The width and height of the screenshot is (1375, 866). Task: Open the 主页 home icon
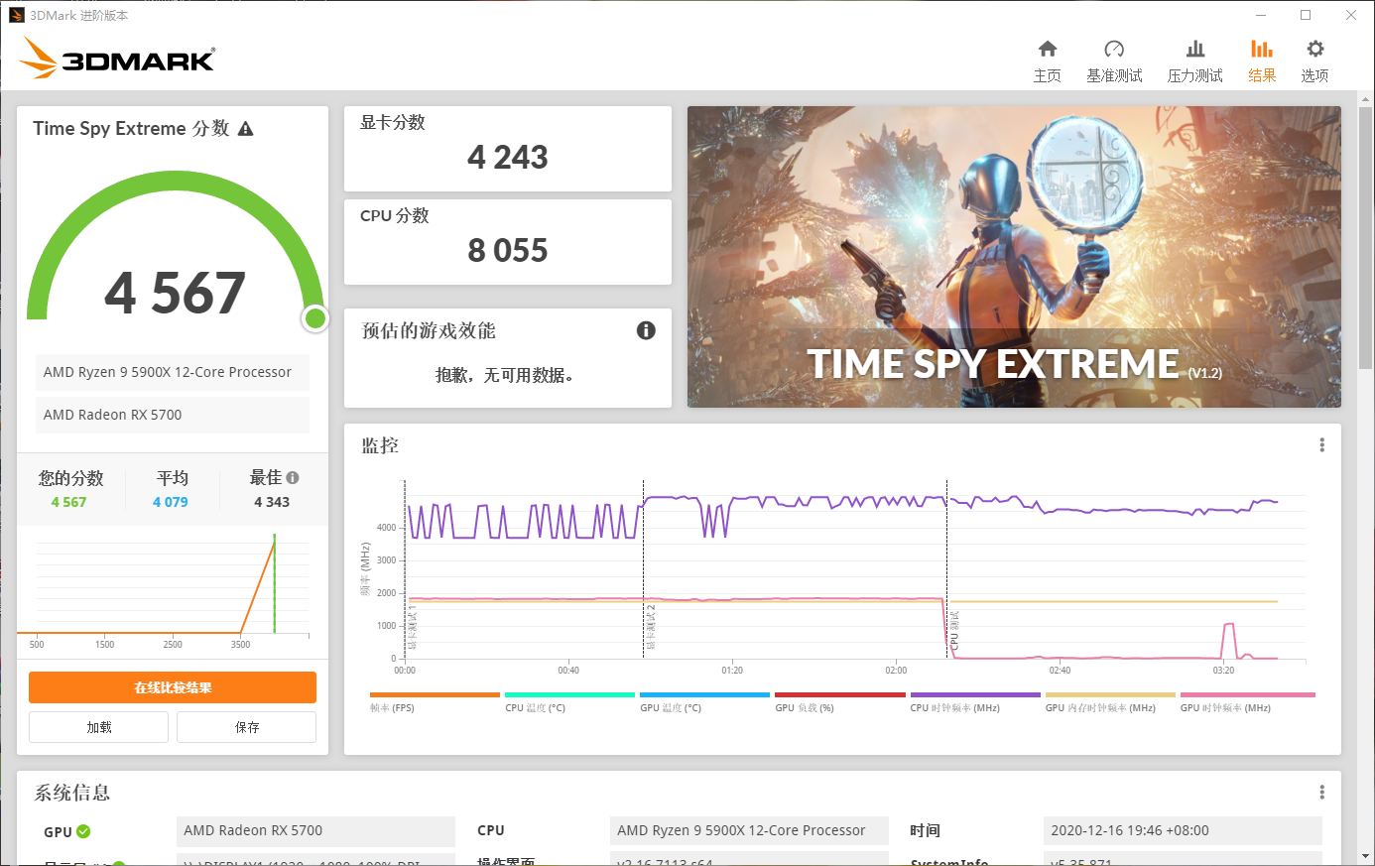[1048, 50]
